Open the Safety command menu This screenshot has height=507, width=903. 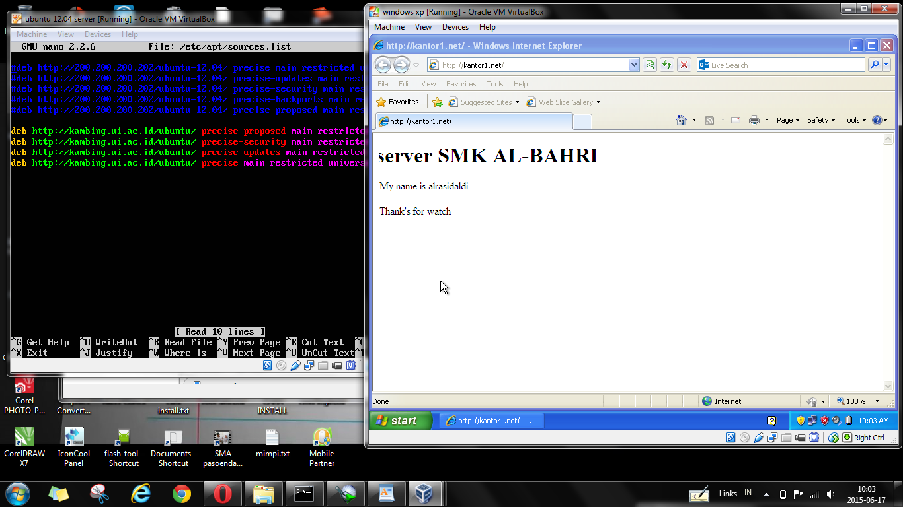[x=821, y=120]
